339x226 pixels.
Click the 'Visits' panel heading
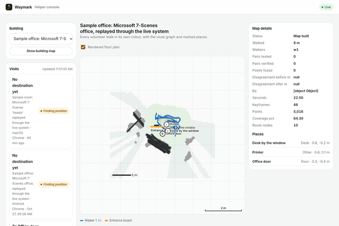[14, 69]
